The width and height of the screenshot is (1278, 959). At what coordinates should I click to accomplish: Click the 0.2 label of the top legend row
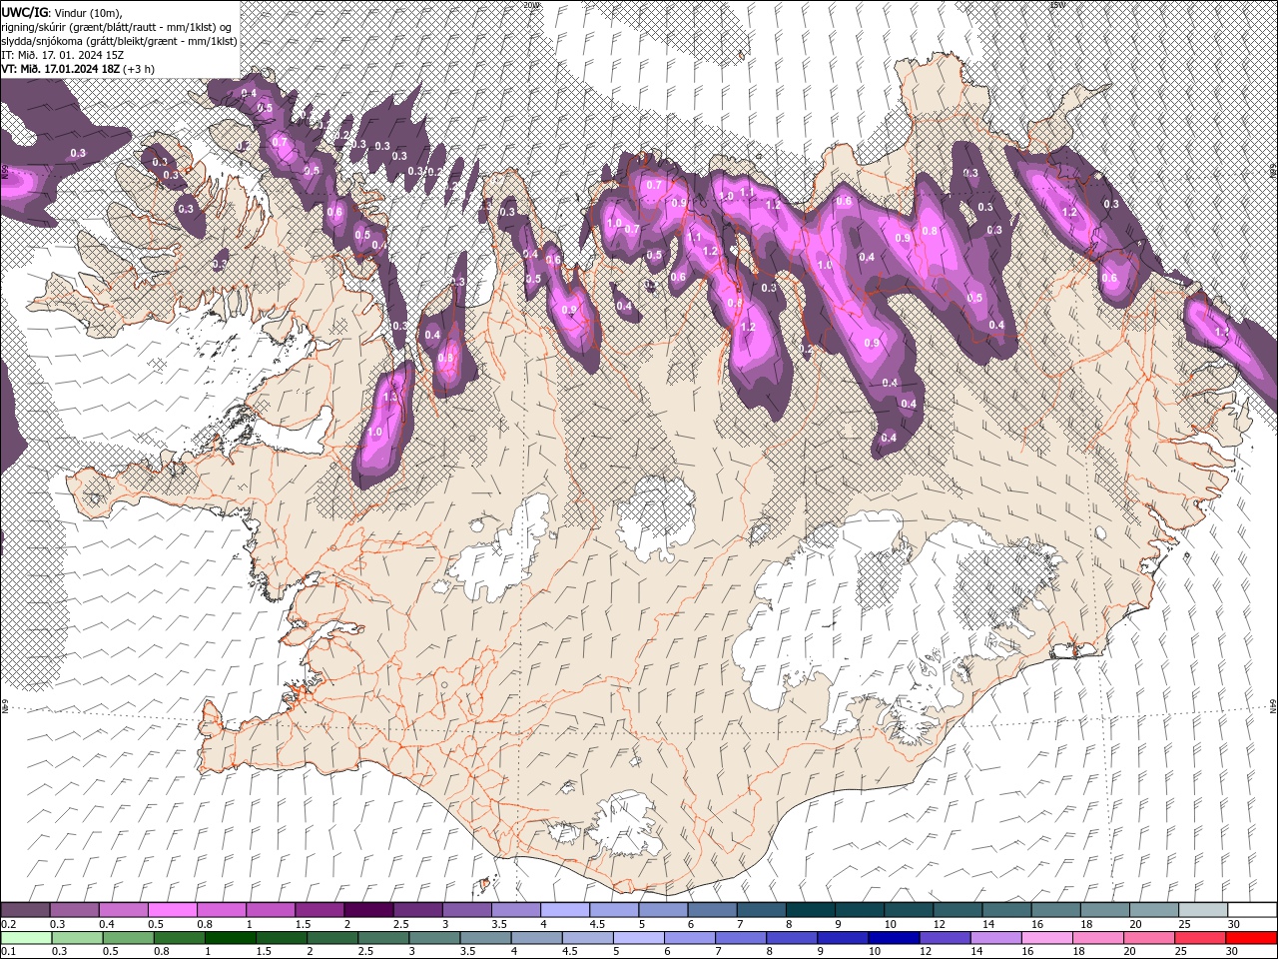[x=9, y=924]
